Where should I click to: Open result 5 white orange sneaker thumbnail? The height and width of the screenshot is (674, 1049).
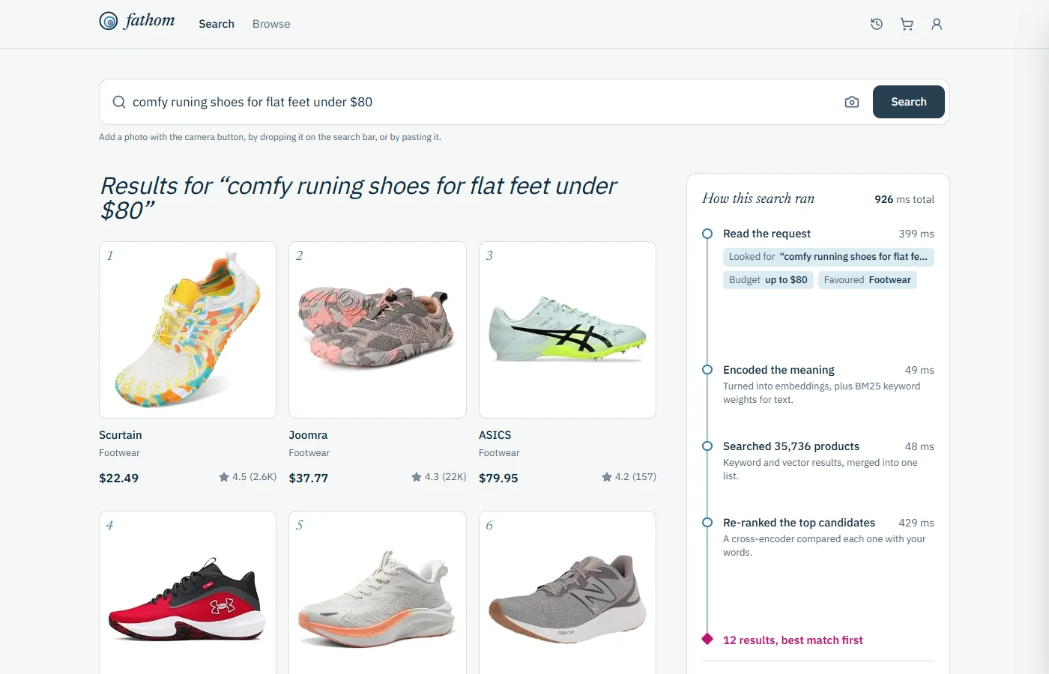(378, 593)
